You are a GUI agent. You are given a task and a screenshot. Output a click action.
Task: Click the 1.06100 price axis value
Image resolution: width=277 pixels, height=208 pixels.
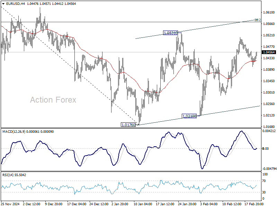click(269, 12)
